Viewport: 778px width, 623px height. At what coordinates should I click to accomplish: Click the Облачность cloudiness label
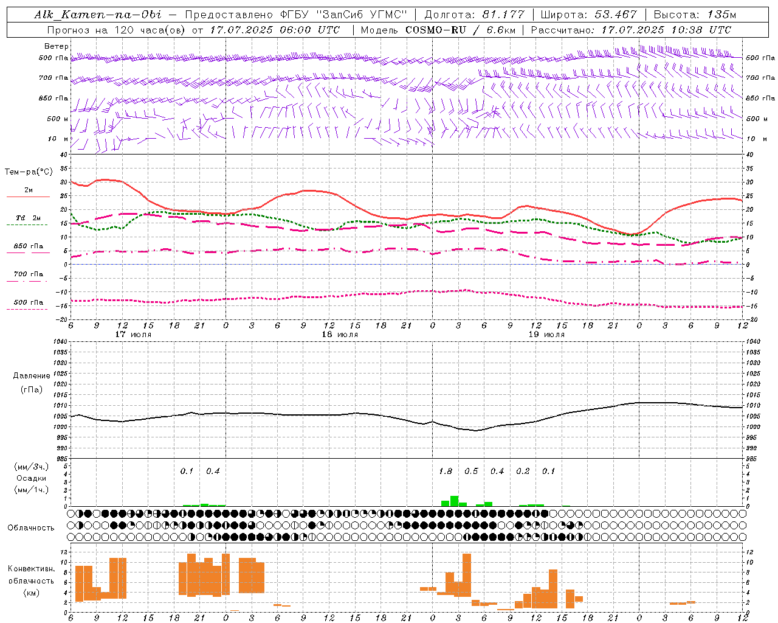pos(31,528)
